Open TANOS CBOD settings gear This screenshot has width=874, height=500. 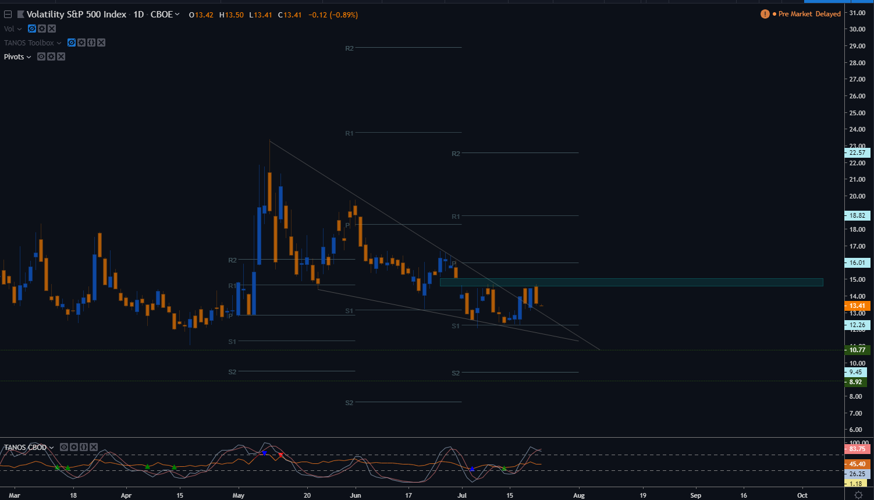(x=74, y=447)
